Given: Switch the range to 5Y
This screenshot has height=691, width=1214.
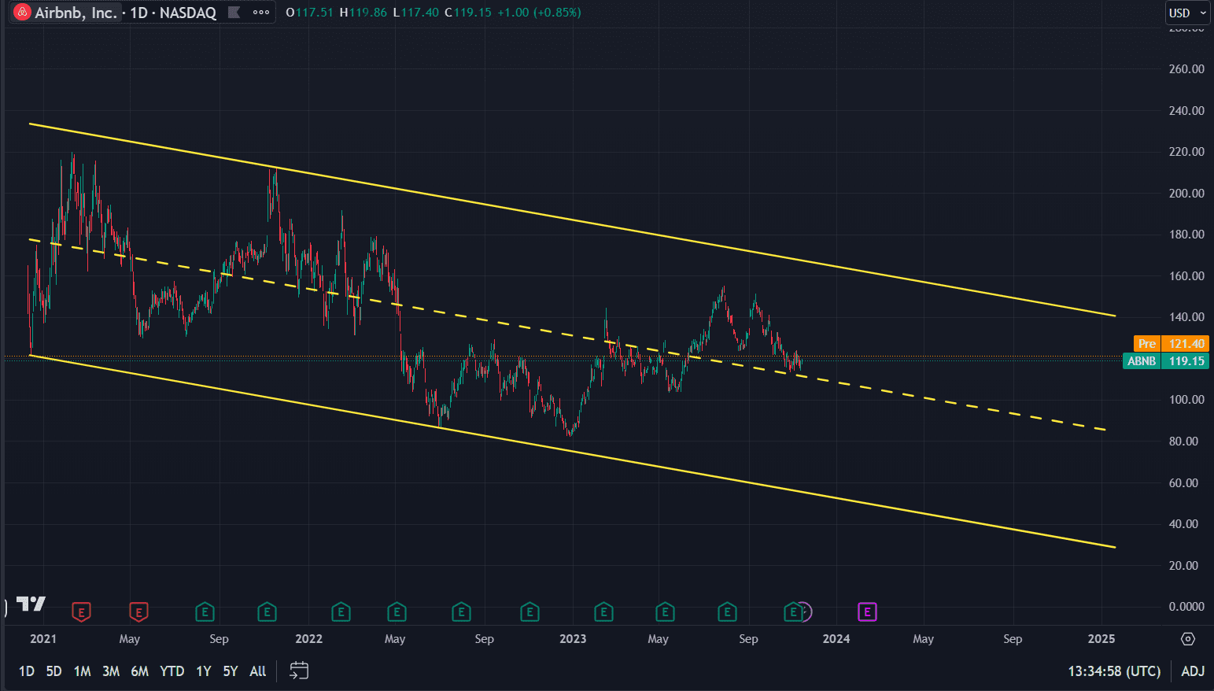Looking at the screenshot, I should pyautogui.click(x=231, y=671).
